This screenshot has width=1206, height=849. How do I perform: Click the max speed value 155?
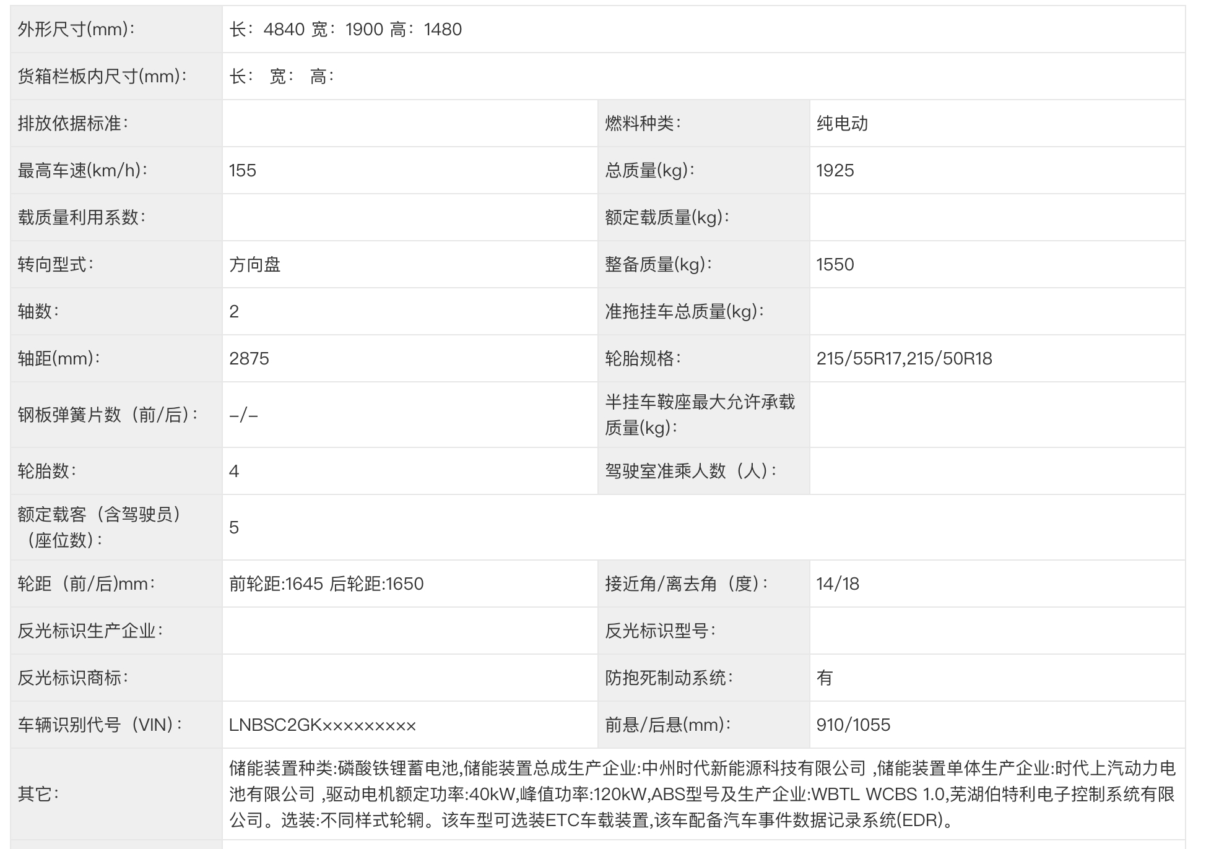243,170
